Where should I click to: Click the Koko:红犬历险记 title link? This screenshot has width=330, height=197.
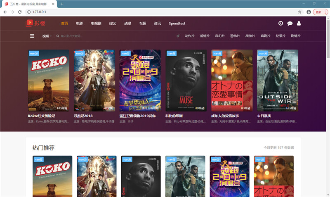[42, 116]
